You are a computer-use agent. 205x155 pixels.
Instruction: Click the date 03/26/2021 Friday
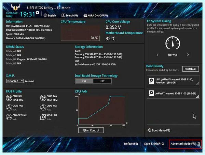pyautogui.click(x=12, y=15)
